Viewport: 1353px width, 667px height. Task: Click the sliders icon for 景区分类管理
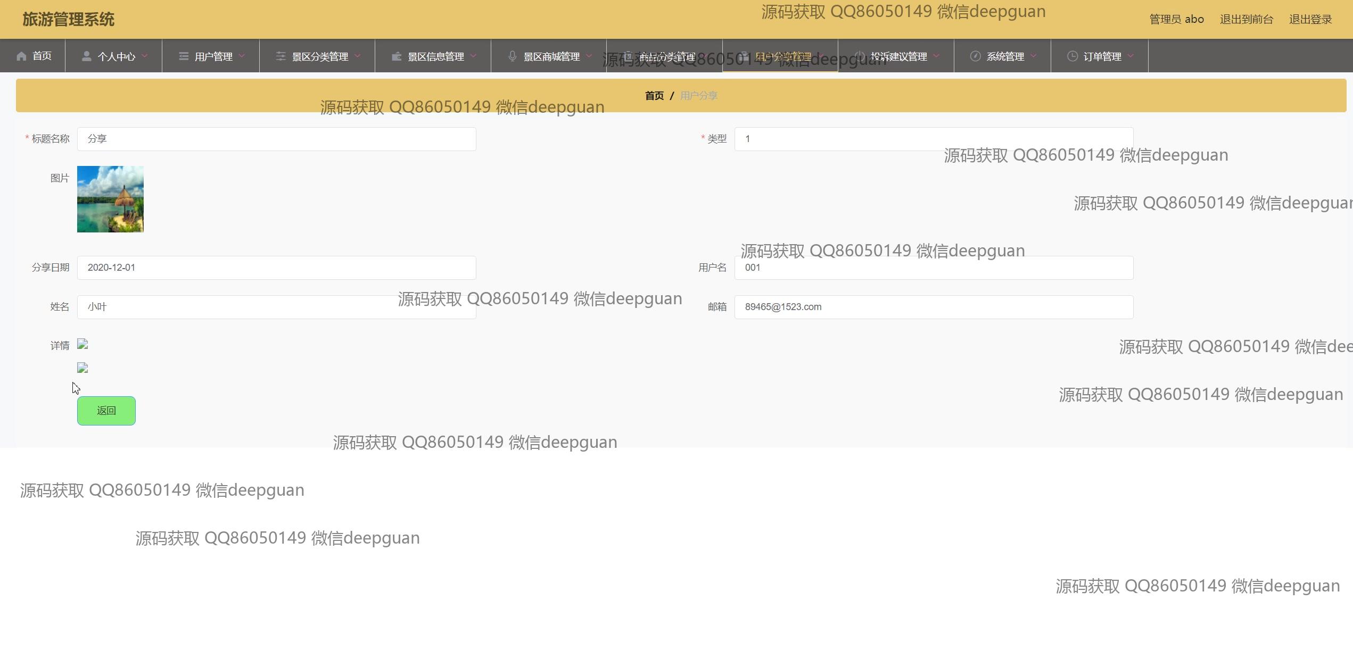(x=280, y=56)
